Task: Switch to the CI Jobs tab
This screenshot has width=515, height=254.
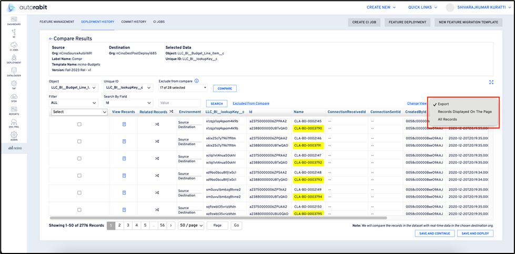Action: [159, 22]
